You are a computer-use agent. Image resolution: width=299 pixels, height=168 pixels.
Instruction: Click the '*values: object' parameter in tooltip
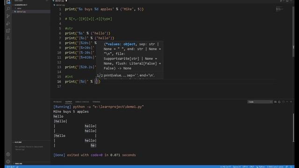click(121, 44)
